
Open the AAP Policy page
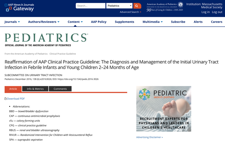[x=99, y=22]
